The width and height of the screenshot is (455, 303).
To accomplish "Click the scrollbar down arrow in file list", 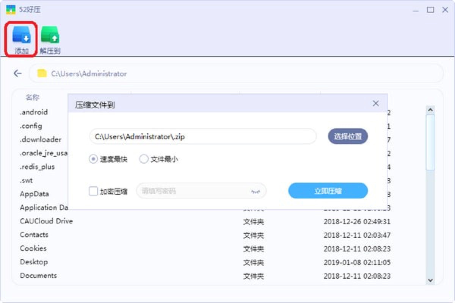I will [430, 280].
